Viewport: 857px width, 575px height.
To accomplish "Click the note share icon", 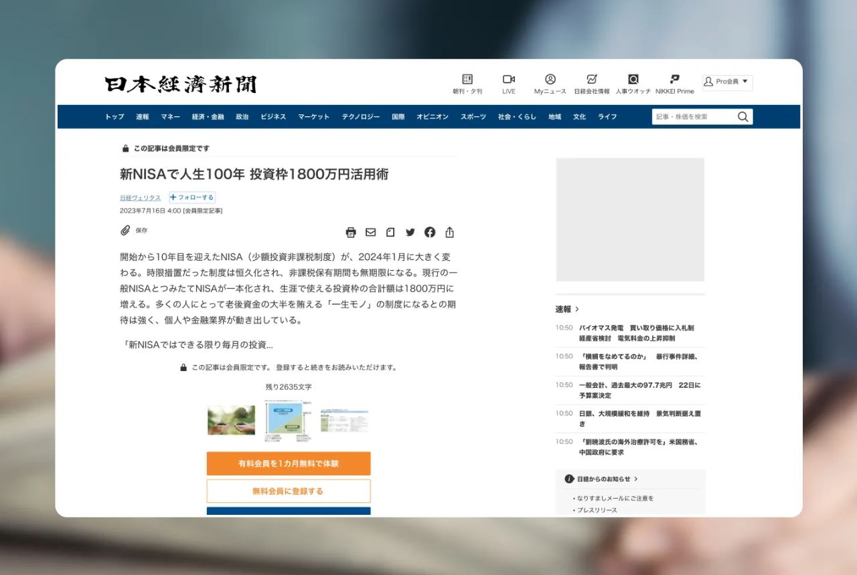I will (x=390, y=233).
